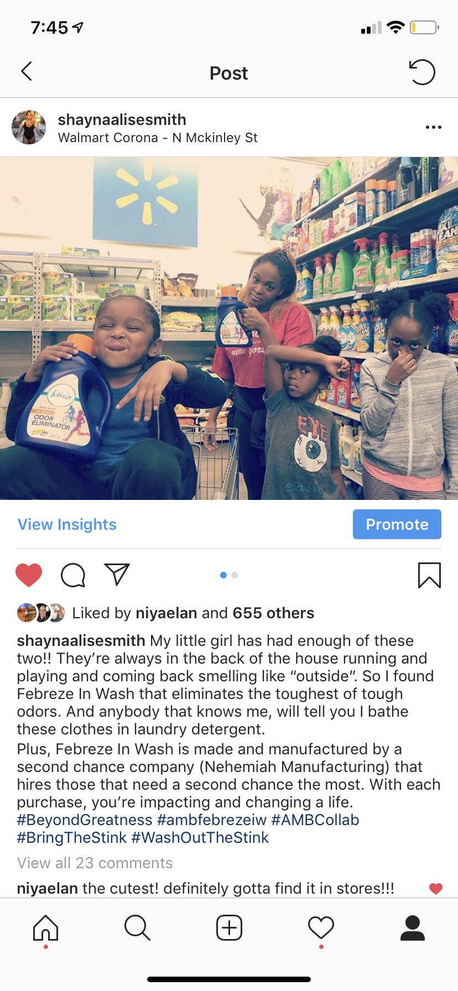The width and height of the screenshot is (458, 991).
Task: Open the three-dot post options menu
Action: click(433, 127)
